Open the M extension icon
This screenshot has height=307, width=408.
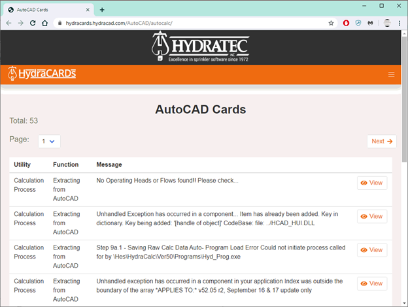[370, 23]
